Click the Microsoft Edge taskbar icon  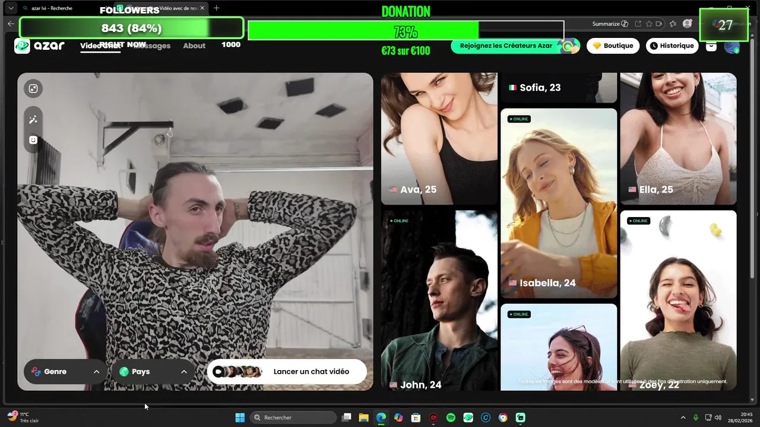click(x=381, y=418)
